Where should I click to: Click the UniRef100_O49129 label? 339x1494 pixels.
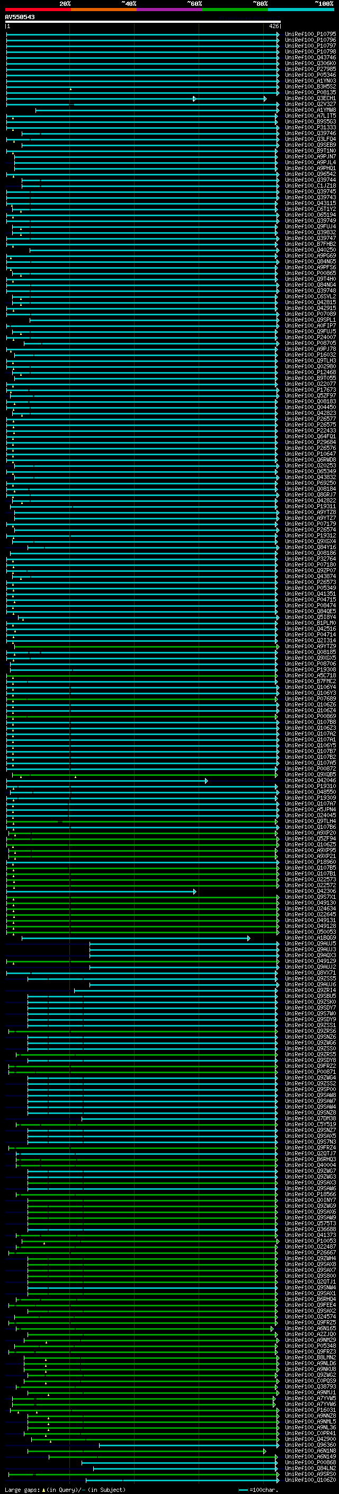310,960
